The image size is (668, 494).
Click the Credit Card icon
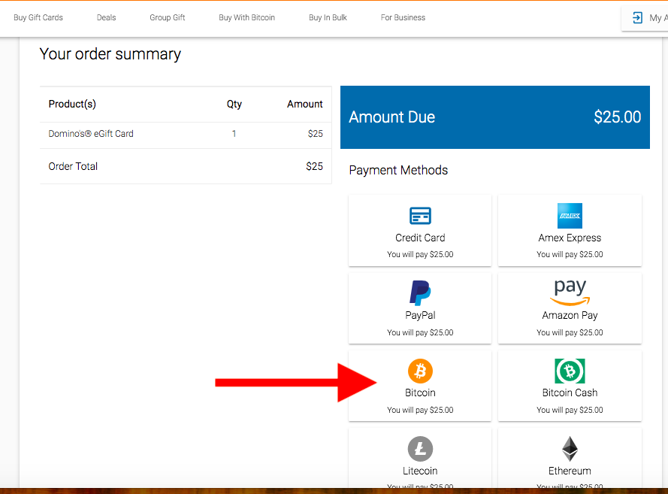(x=419, y=216)
